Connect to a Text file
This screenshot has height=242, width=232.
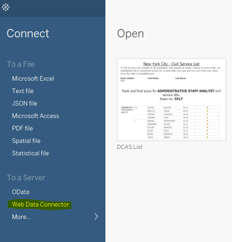click(23, 91)
